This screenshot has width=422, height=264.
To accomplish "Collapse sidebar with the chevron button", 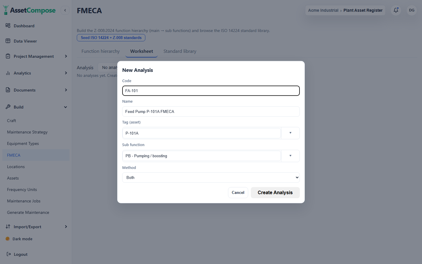I will click(65, 10).
